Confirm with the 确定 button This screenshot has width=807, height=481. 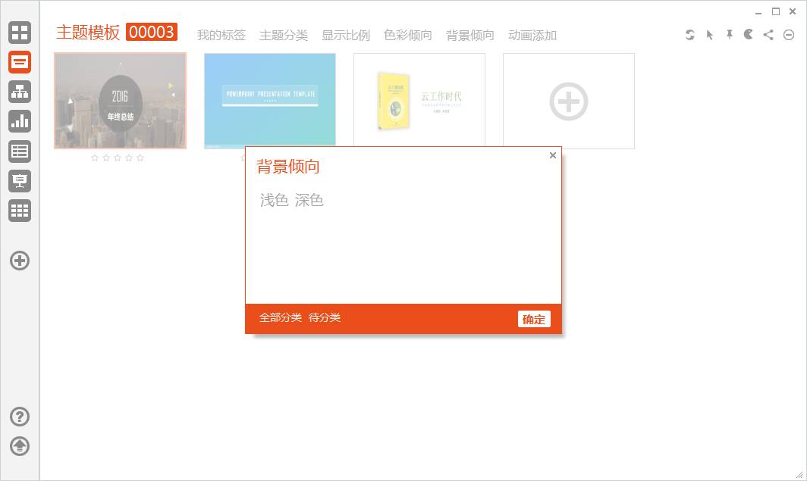click(534, 319)
